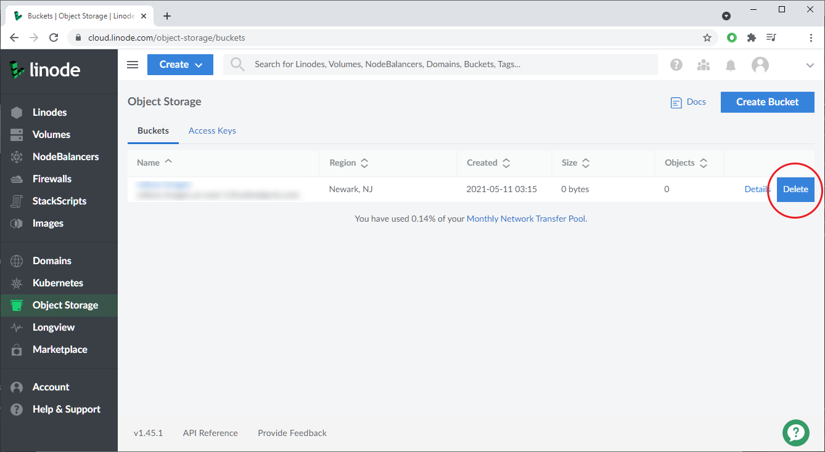Open Firewalls in the sidebar
Viewport: 825px width, 452px height.
tap(52, 179)
